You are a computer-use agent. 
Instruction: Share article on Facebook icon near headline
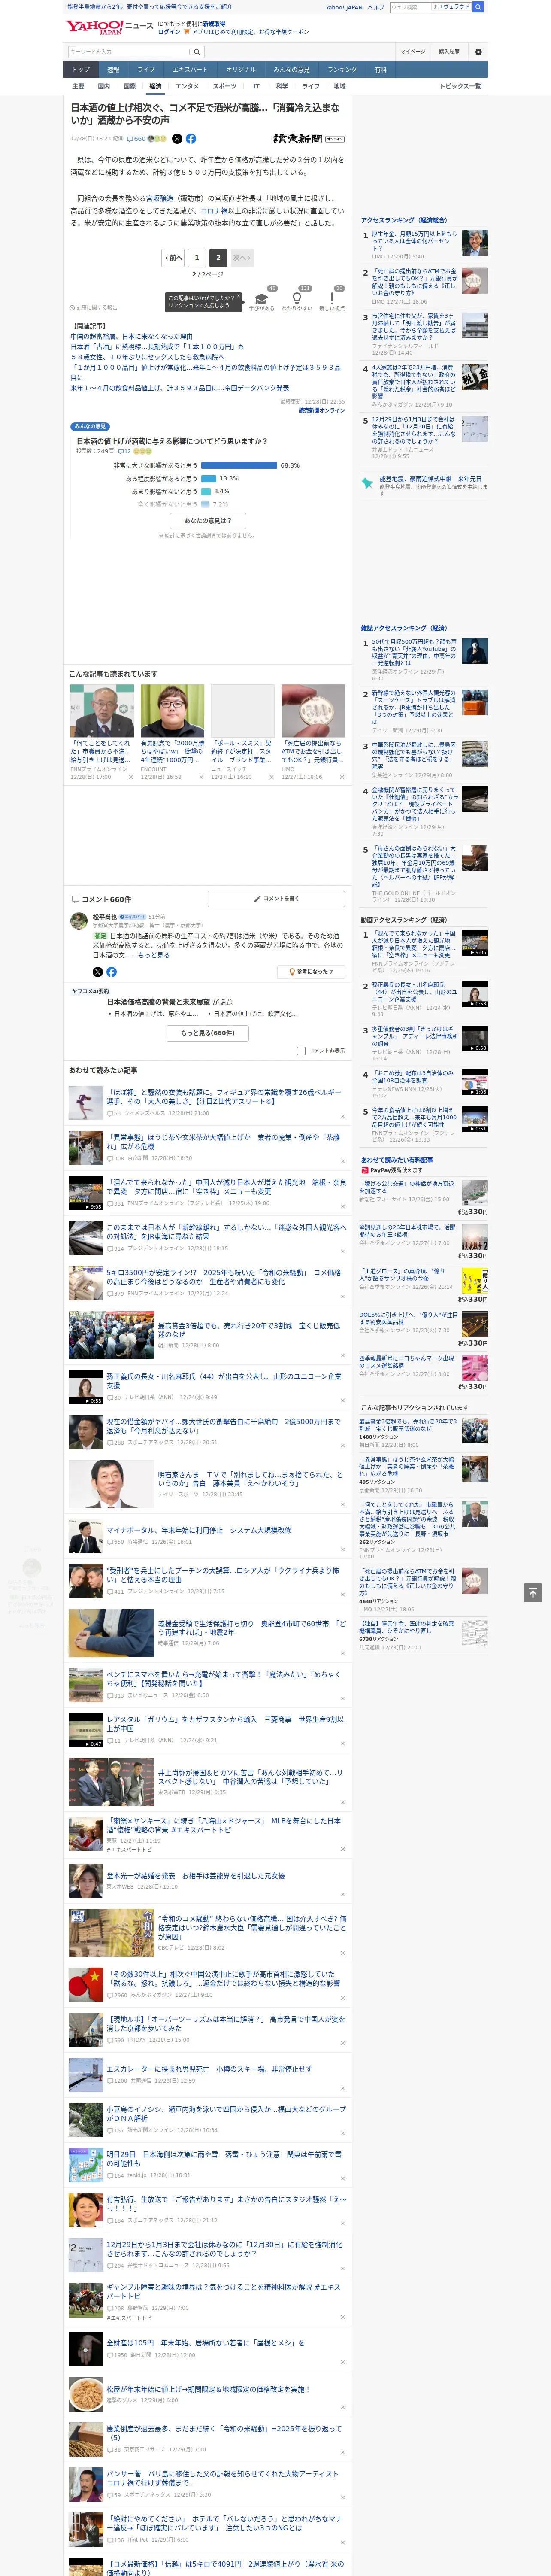(191, 139)
